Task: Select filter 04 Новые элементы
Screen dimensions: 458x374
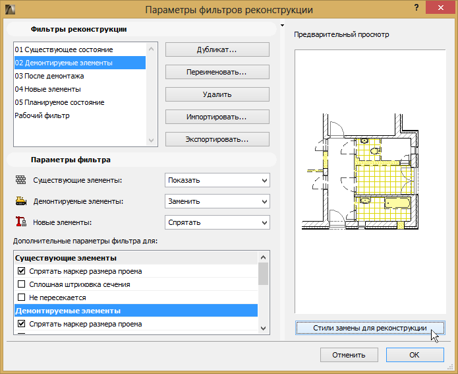Action: pyautogui.click(x=80, y=89)
